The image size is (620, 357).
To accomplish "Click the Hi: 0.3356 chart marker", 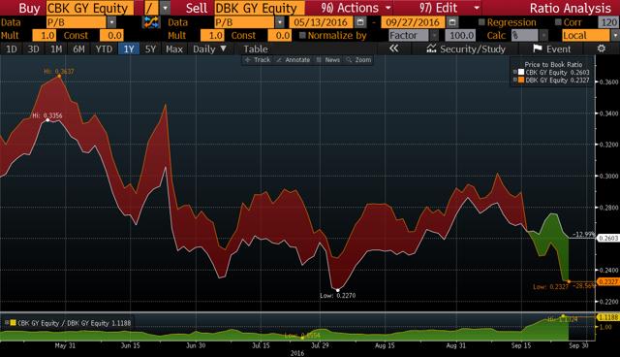I will (x=47, y=115).
